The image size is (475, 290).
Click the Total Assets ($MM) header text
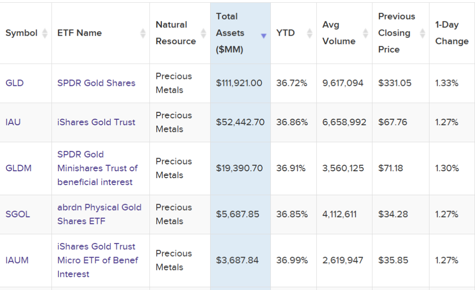coord(230,33)
